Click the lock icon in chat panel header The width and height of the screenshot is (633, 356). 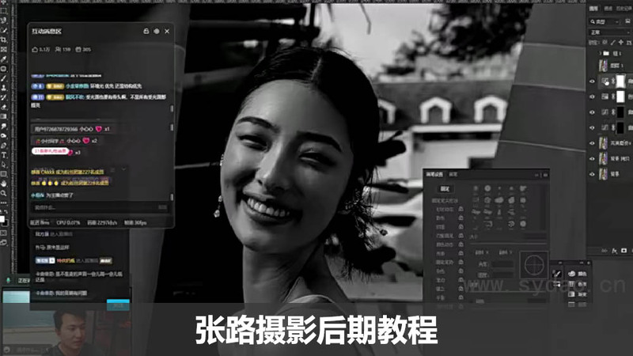[146, 31]
